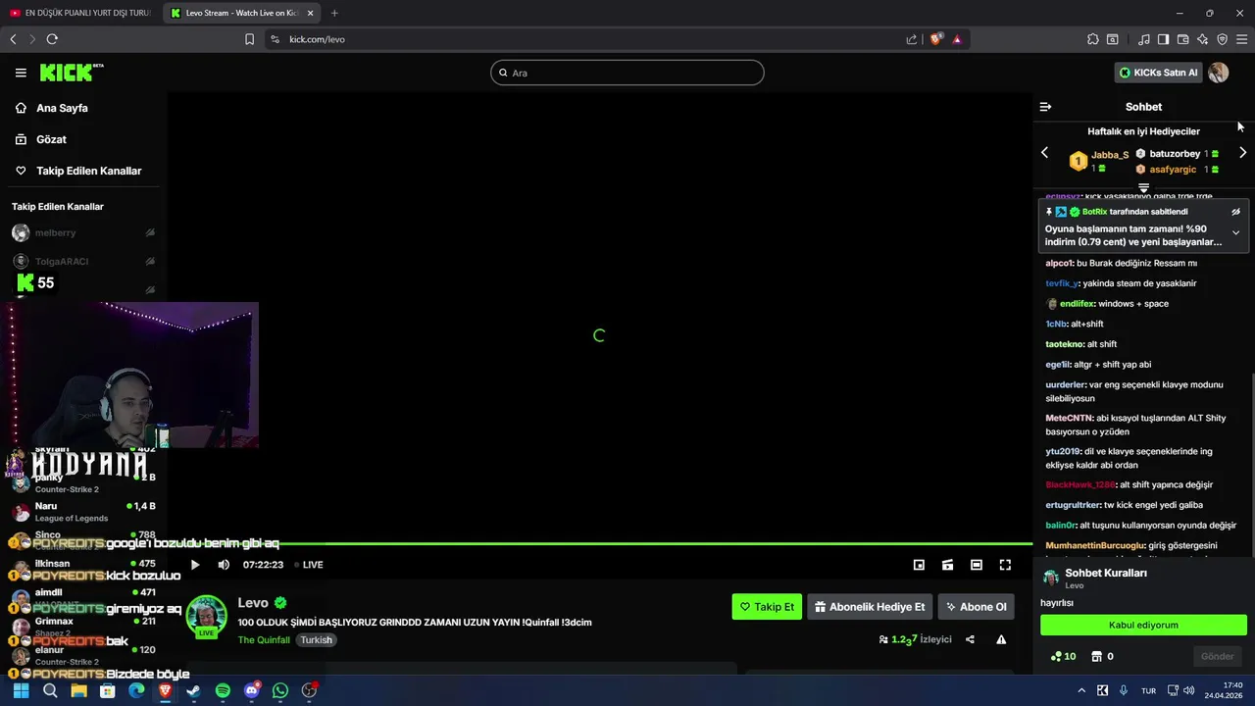Show next weekly gifters page
The height and width of the screenshot is (706, 1255).
pyautogui.click(x=1242, y=153)
